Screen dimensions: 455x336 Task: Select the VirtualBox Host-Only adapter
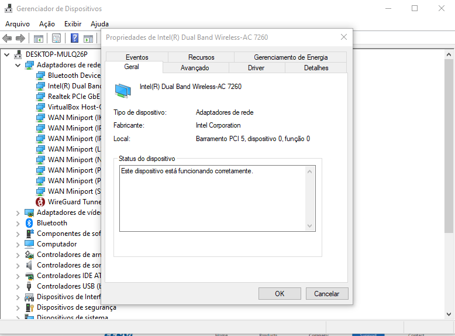(x=74, y=107)
